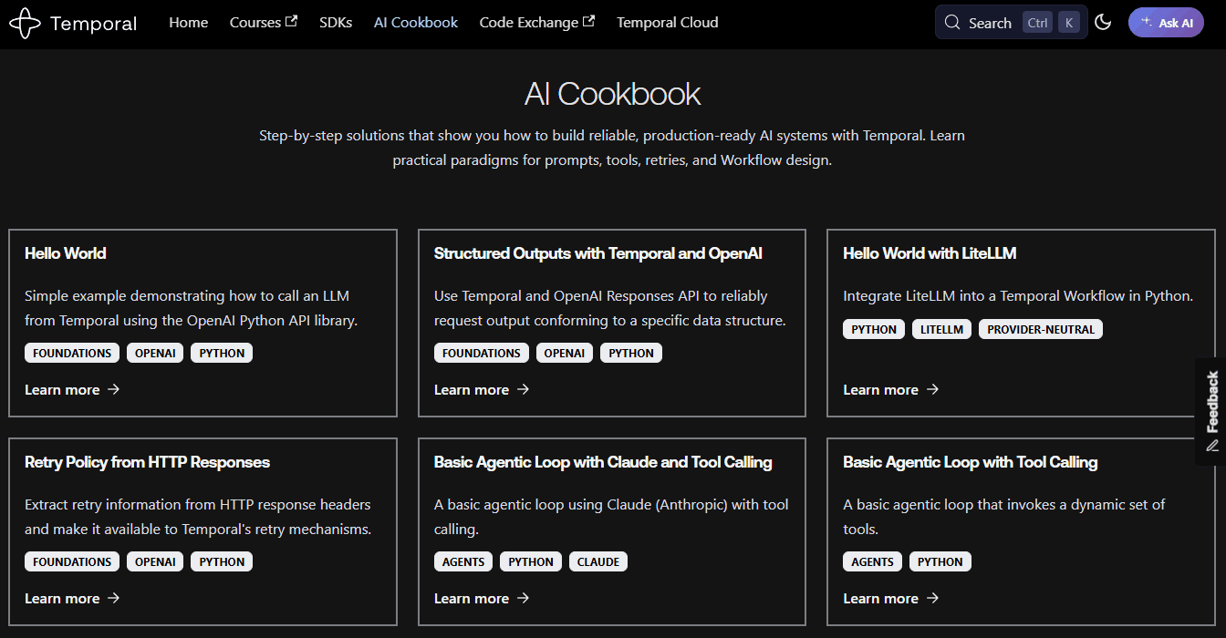Click FOUNDATIONS tag in Structured Outputs card

[x=482, y=353]
